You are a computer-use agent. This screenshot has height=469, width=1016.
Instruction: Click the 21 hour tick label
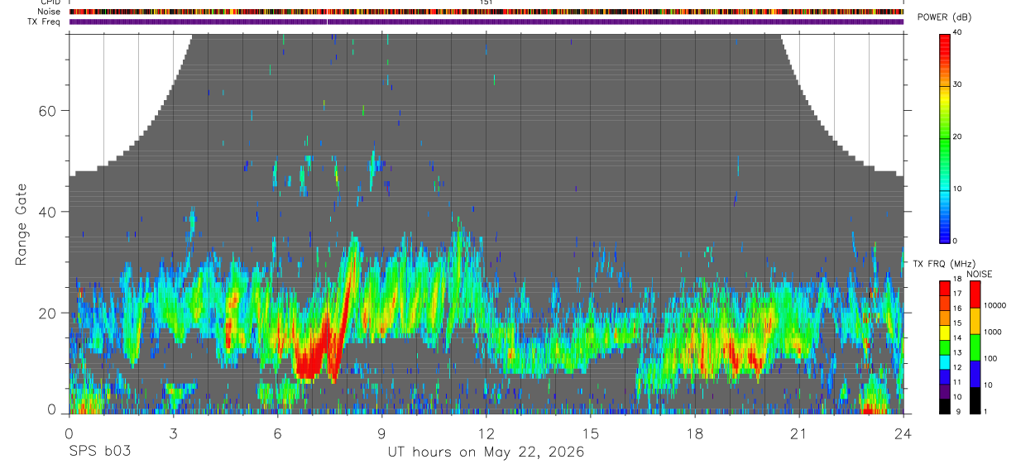pos(799,433)
